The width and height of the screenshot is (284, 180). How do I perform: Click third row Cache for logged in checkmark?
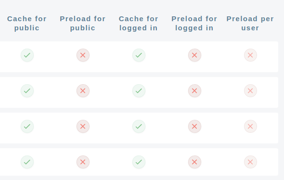[139, 127]
